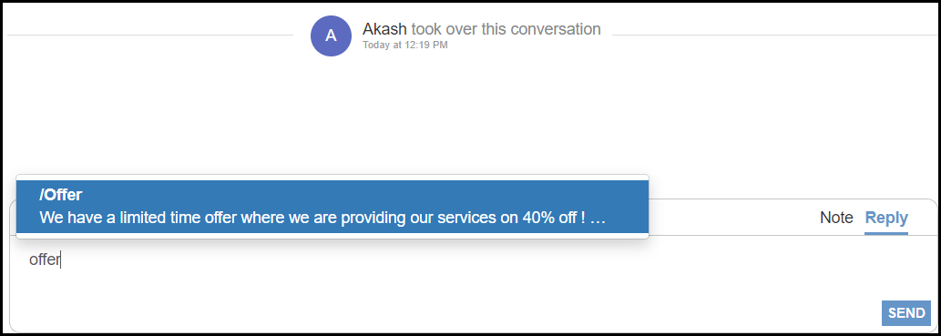Click the 'Today at 12:19 PM' timestamp
941x336 pixels.
click(405, 45)
